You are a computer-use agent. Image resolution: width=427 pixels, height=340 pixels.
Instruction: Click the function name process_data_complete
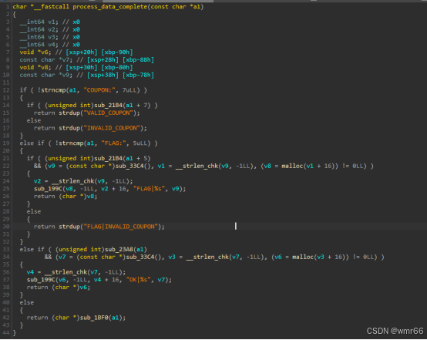click(109, 6)
